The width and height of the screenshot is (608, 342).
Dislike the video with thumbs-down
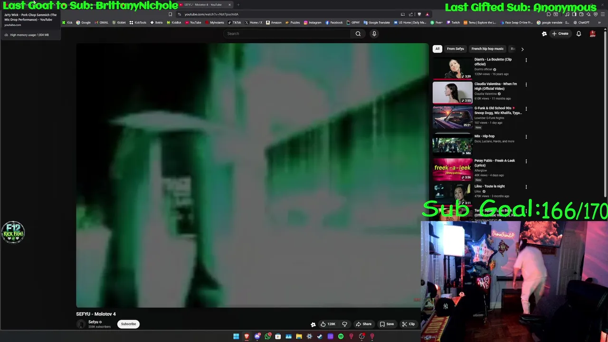[x=345, y=324]
